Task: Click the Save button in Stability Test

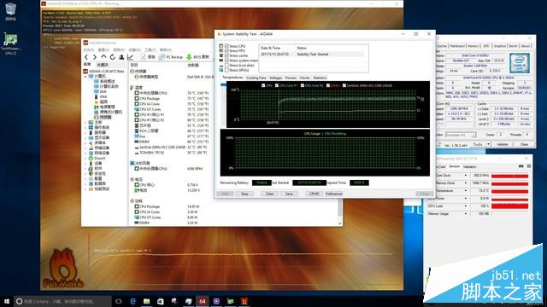Action: pyautogui.click(x=289, y=194)
